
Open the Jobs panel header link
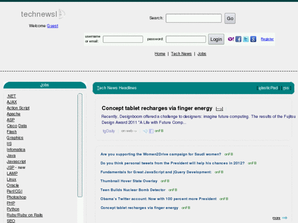(x=44, y=85)
